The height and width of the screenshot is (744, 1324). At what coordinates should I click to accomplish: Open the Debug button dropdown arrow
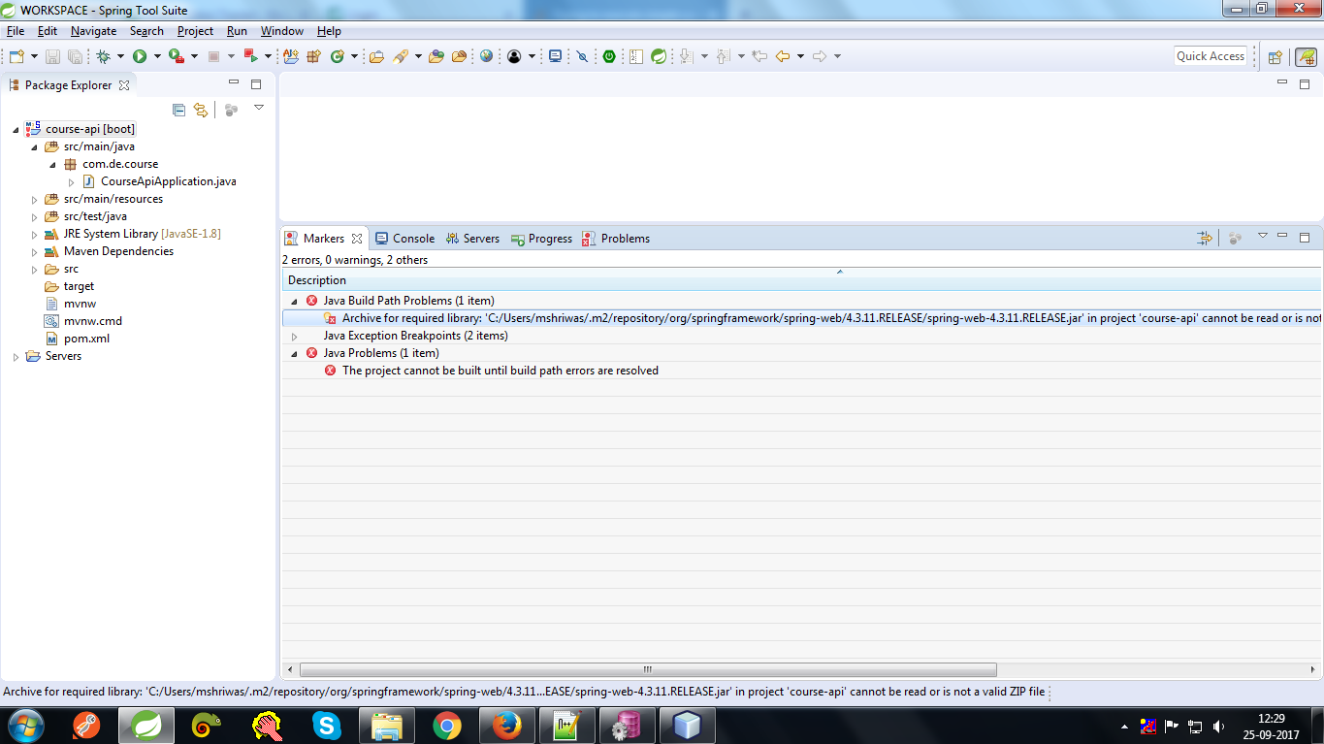(x=120, y=56)
